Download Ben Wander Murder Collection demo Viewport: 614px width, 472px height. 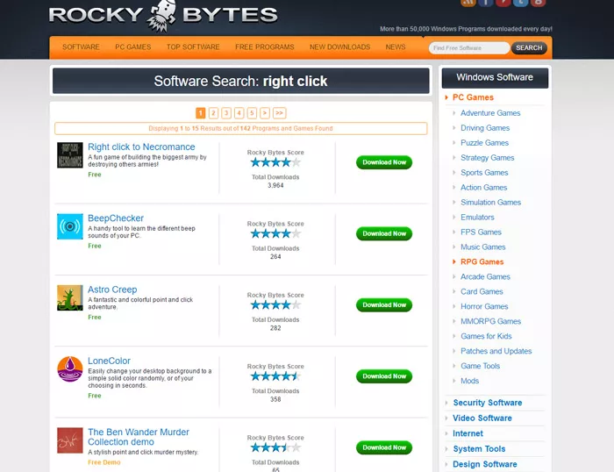(384, 447)
